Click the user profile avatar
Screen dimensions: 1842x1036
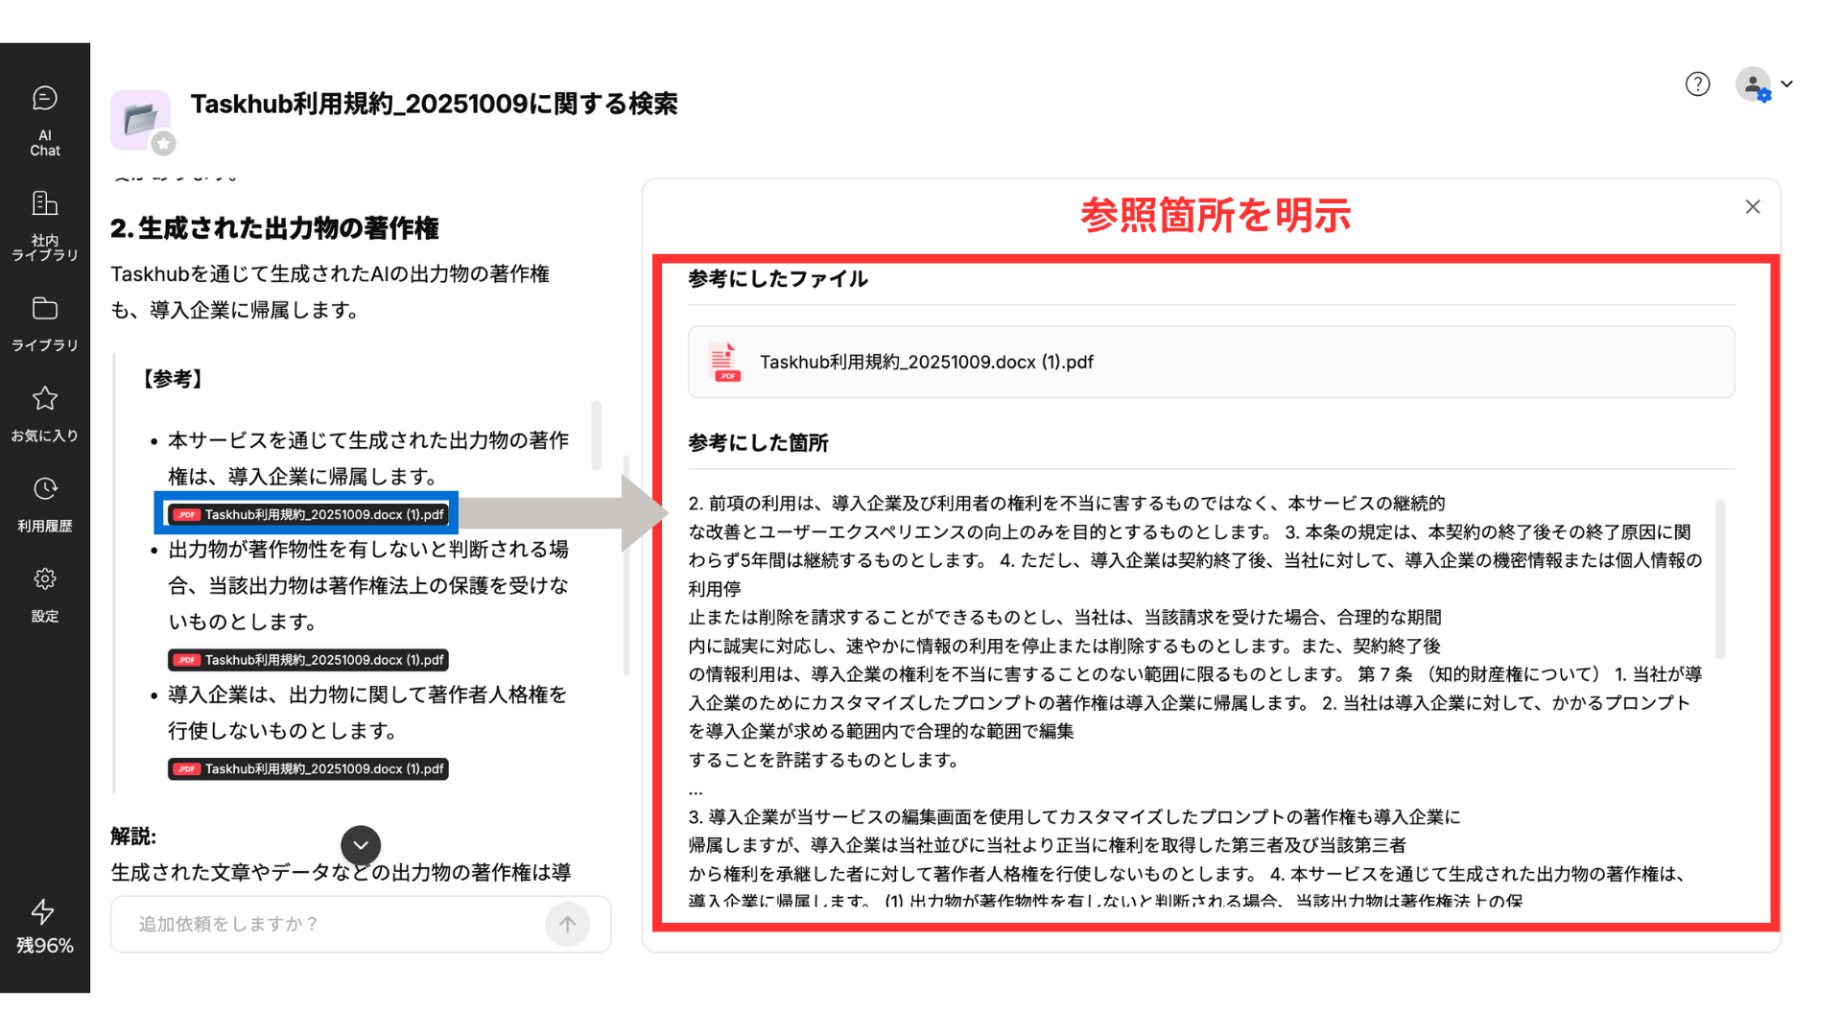[x=1753, y=84]
